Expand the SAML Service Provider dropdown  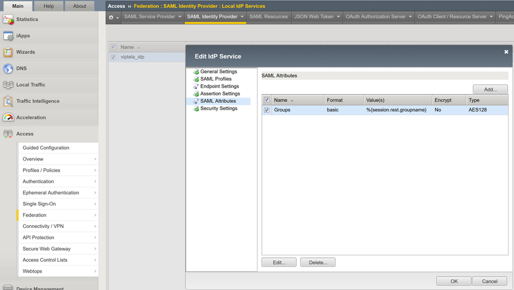[x=153, y=17]
